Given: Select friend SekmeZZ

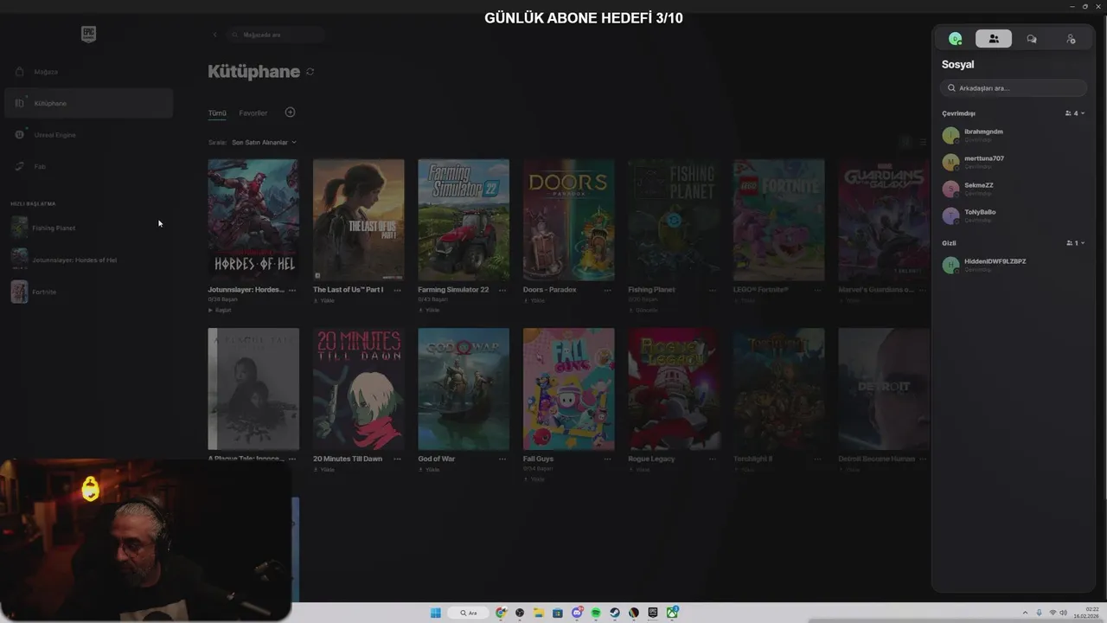Looking at the screenshot, I should [1014, 189].
